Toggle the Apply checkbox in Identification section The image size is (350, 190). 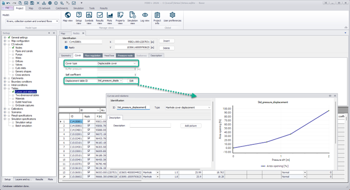(x=66, y=47)
